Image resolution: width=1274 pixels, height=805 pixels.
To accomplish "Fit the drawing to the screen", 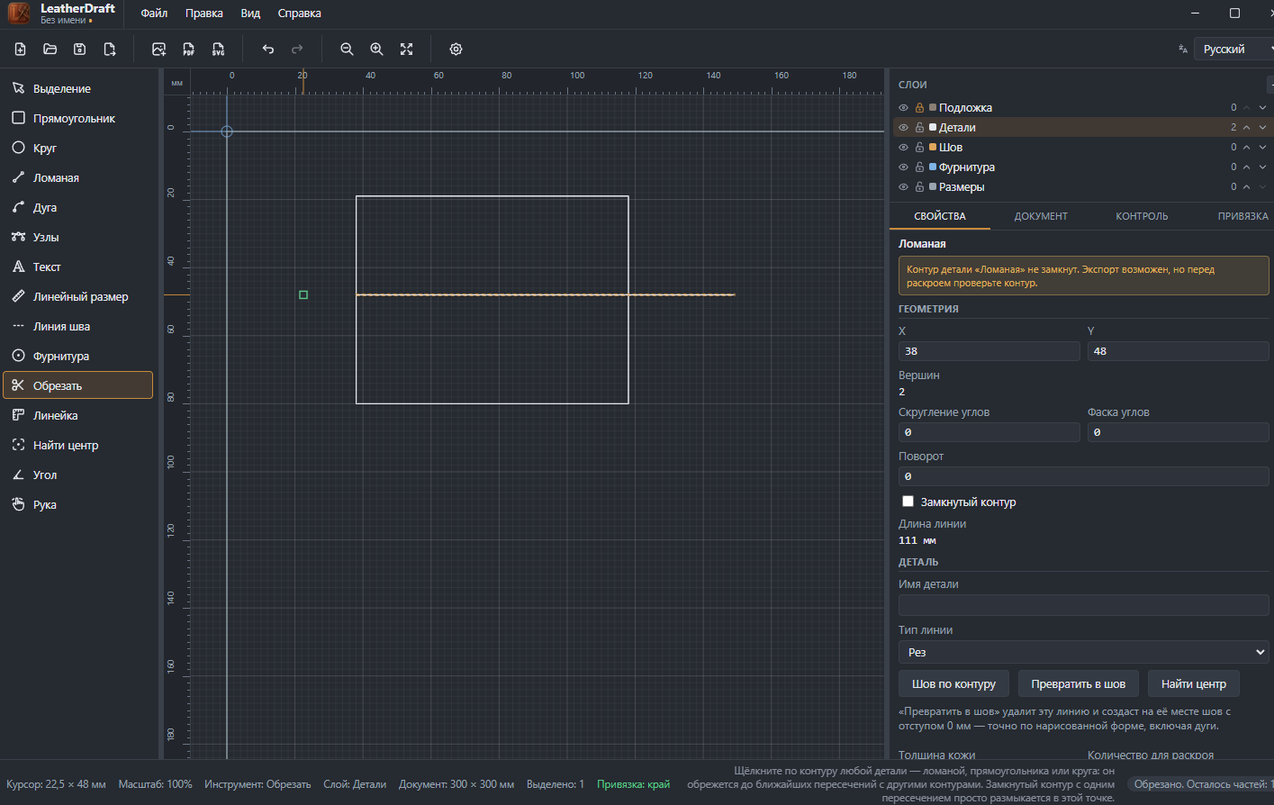I will pyautogui.click(x=407, y=50).
